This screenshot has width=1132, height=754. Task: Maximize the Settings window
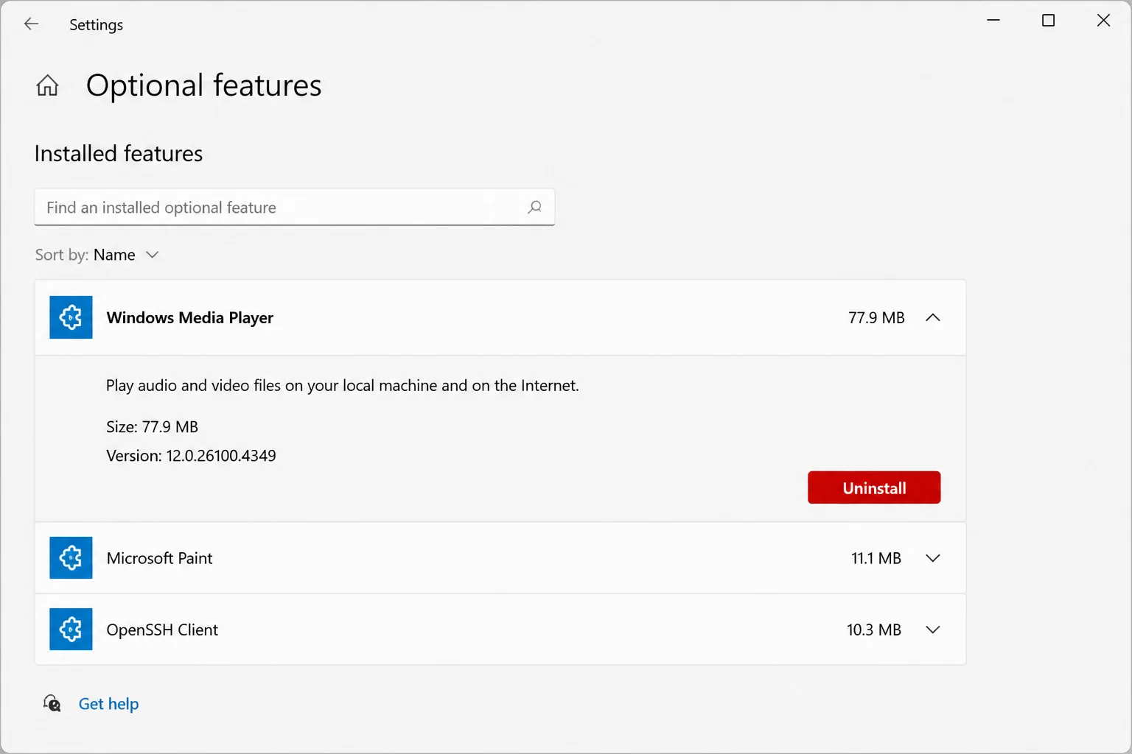[1048, 21]
